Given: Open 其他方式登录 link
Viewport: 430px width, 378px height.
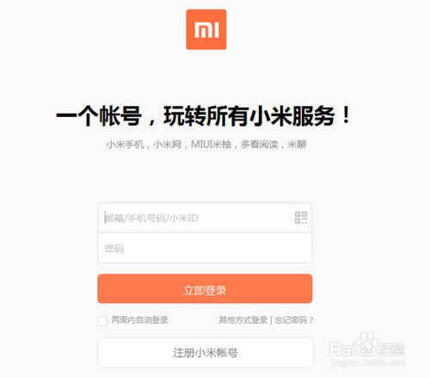Looking at the screenshot, I should 243,320.
